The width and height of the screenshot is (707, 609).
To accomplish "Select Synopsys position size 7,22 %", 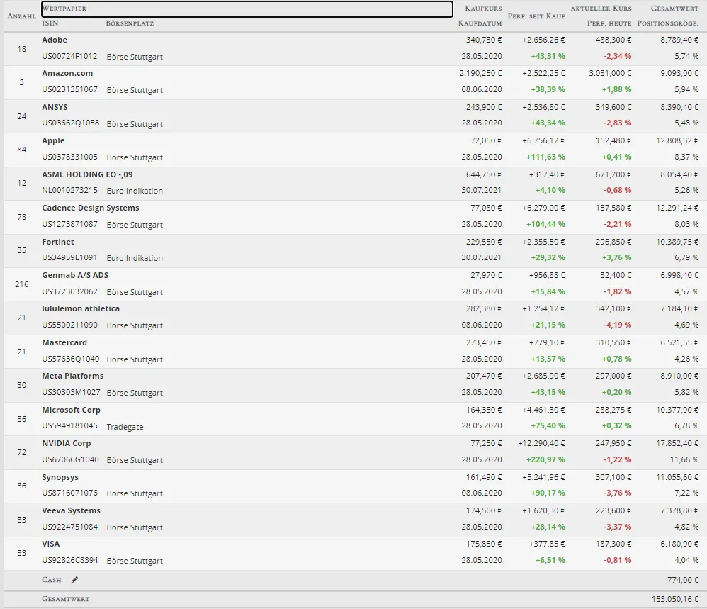I will (x=686, y=493).
